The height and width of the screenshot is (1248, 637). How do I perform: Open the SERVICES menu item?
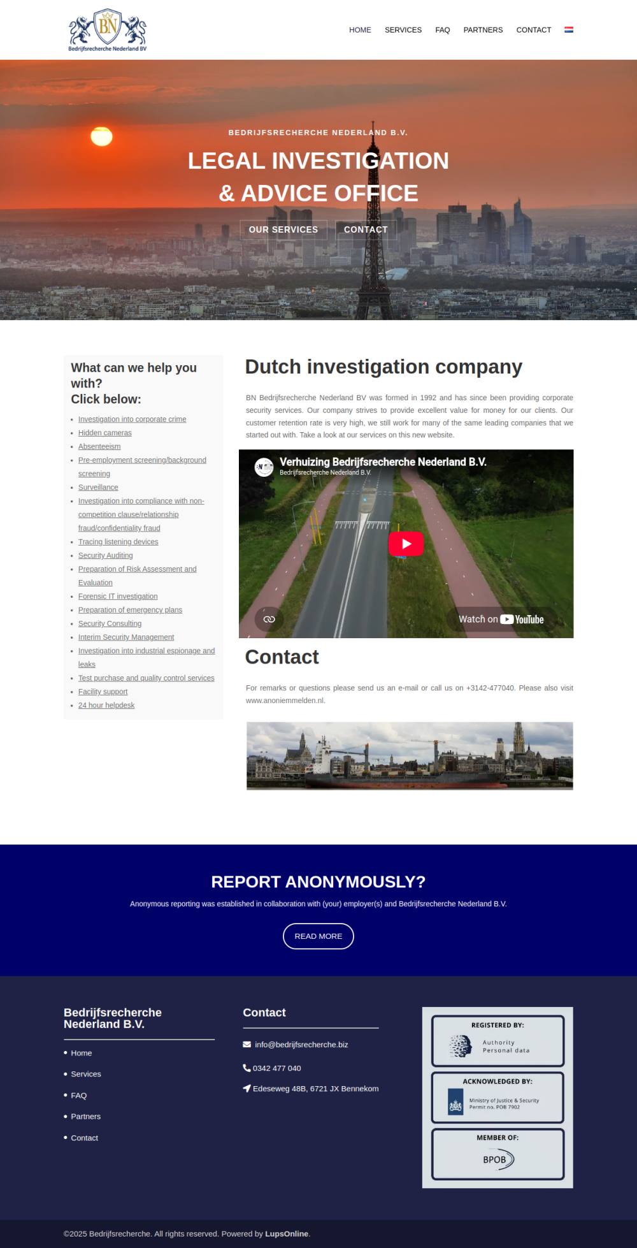click(403, 30)
